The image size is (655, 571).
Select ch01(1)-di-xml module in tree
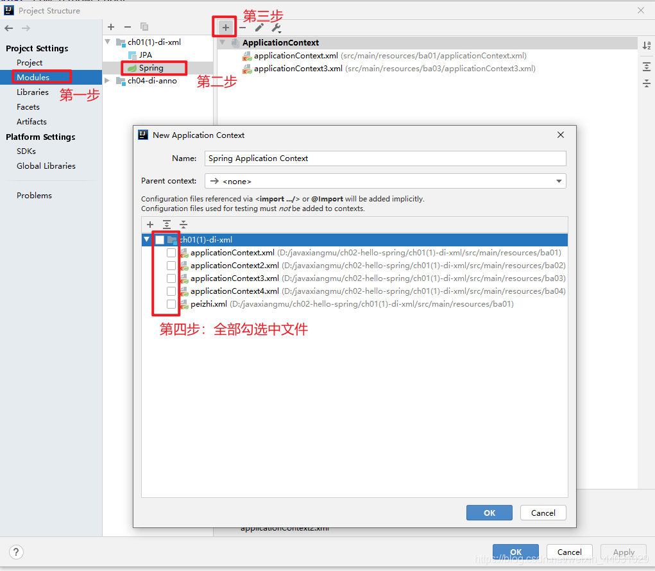click(x=154, y=42)
